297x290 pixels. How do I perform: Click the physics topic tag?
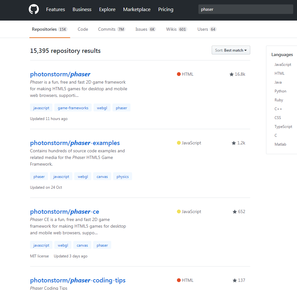(x=123, y=176)
